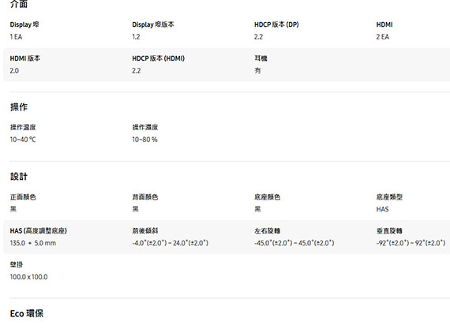Select the 底座類型 HAS value
450x329 pixels.
click(x=382, y=209)
